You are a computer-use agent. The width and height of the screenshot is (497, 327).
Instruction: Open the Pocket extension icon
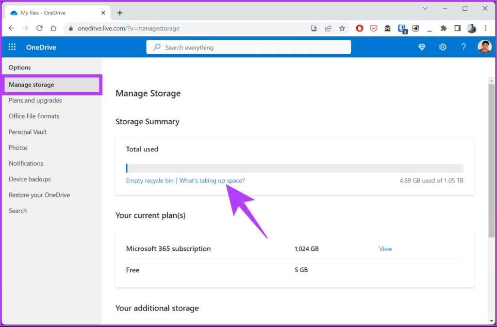click(374, 28)
